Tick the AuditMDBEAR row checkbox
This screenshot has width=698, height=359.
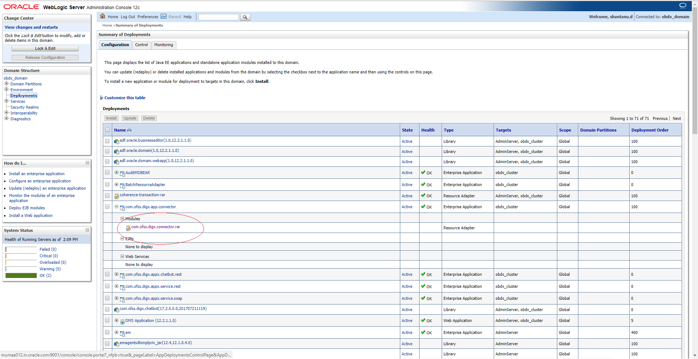[107, 172]
